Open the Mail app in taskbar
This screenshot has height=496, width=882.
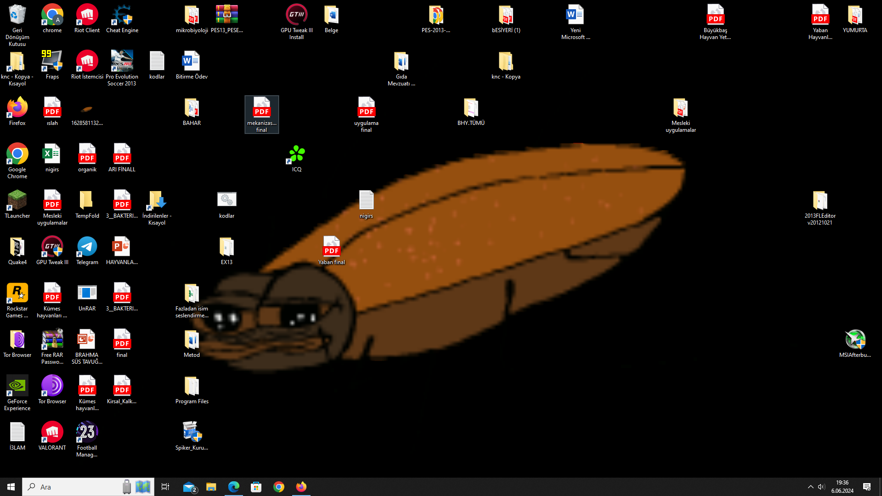(189, 487)
